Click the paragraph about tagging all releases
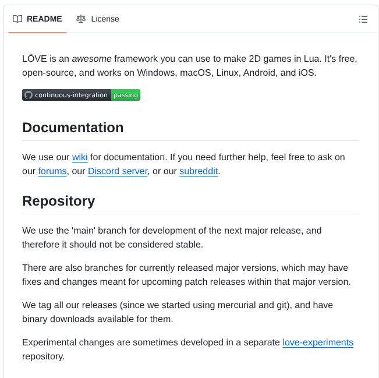379x378 pixels. (x=177, y=312)
